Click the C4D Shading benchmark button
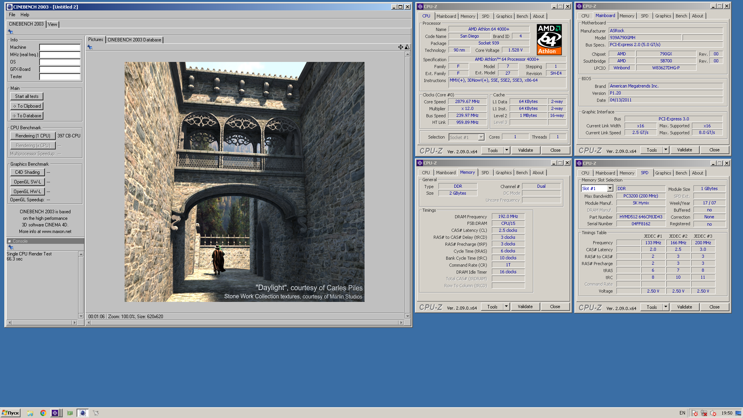The height and width of the screenshot is (418, 743). click(x=27, y=172)
